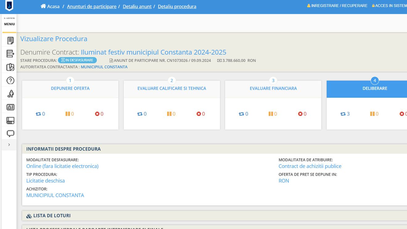The image size is (407, 229).
Task: Expand the sidebar with the chevron arrow
Action: pos(9,145)
